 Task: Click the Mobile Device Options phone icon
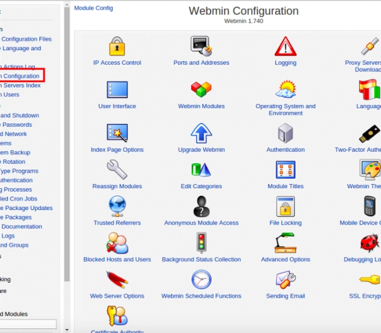pyautogui.click(x=369, y=206)
